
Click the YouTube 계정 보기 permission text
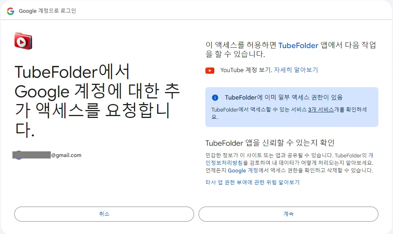tap(246, 70)
